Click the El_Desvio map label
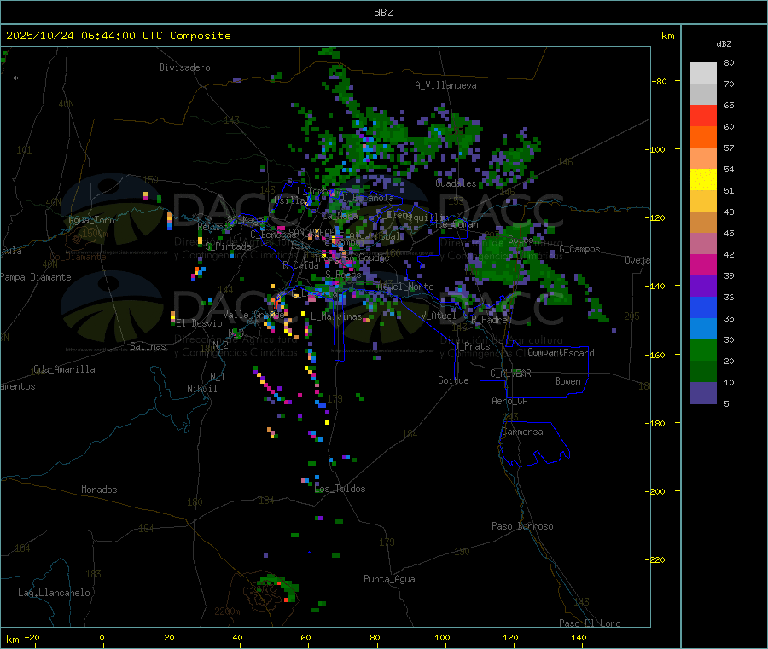The image size is (768, 649). [200, 323]
